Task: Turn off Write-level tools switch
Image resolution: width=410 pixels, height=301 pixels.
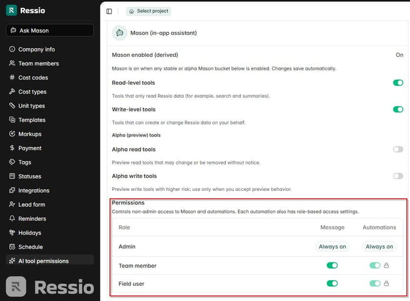Action: coord(398,110)
